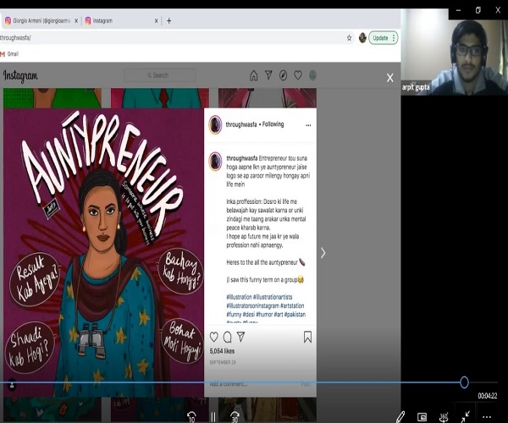The image size is (508, 423).
Task: Open the pen annotation tool in player
Action: pos(400,417)
